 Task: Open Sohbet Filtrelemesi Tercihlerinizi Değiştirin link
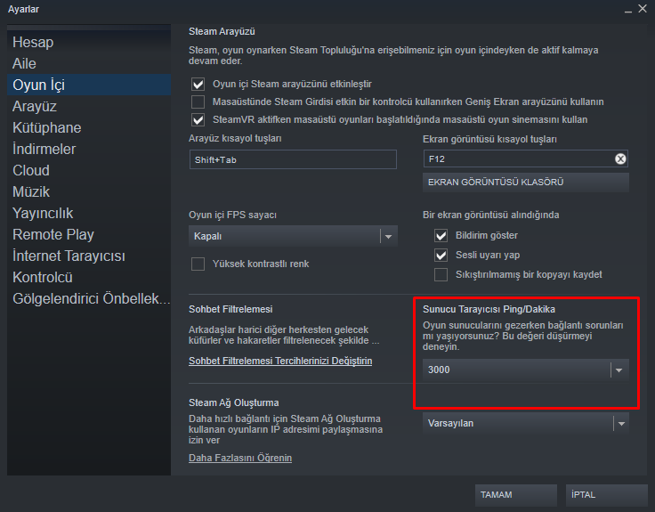pos(280,361)
